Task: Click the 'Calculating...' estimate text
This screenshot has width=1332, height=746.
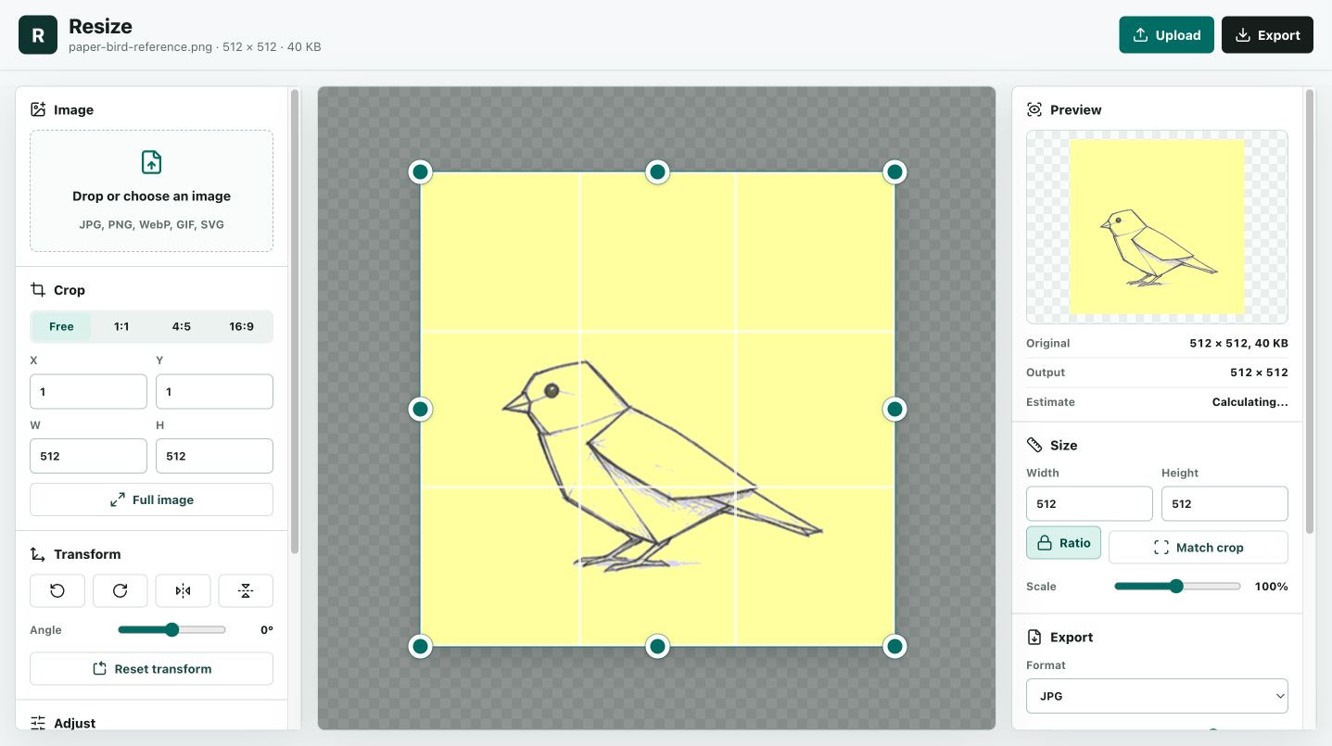Action: pos(1250,402)
